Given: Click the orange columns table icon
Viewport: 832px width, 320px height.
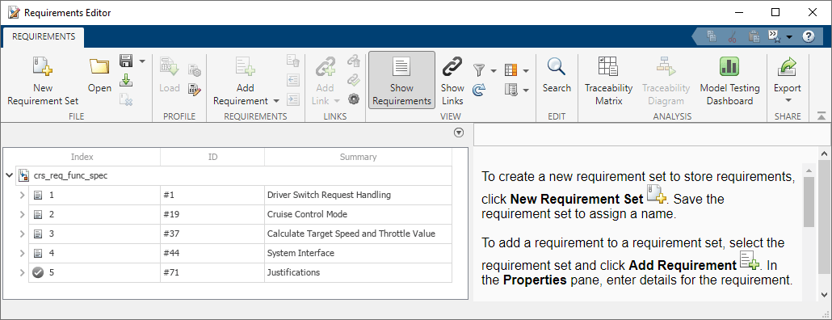Looking at the screenshot, I should point(511,69).
